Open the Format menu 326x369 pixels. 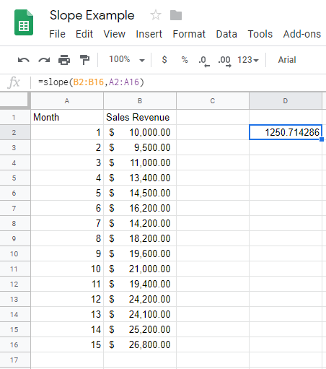tap(189, 34)
